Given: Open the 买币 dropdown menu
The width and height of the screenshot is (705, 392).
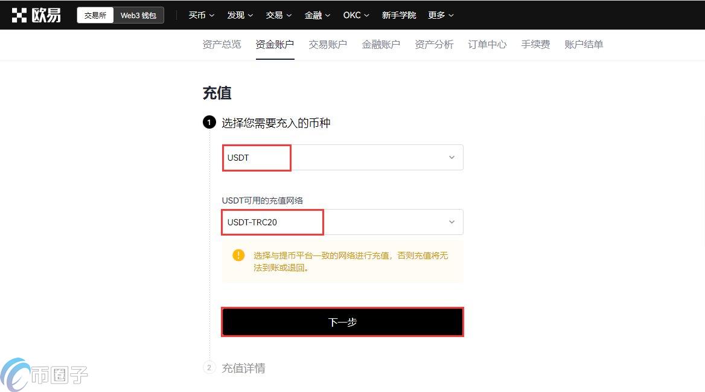Looking at the screenshot, I should (202, 15).
